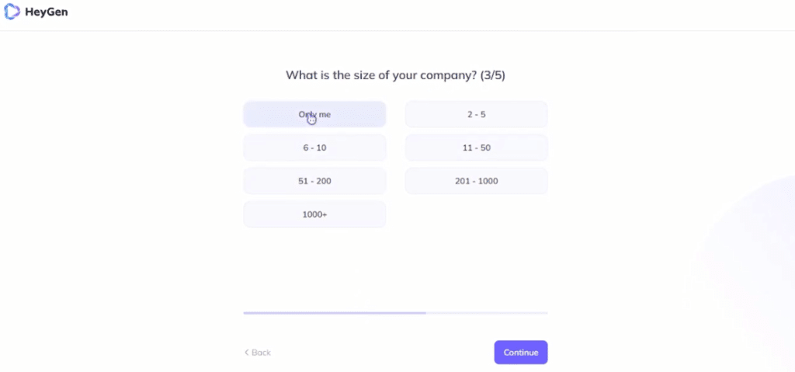Click the HeyGen logo icon
This screenshot has height=372, width=795.
click(x=12, y=12)
